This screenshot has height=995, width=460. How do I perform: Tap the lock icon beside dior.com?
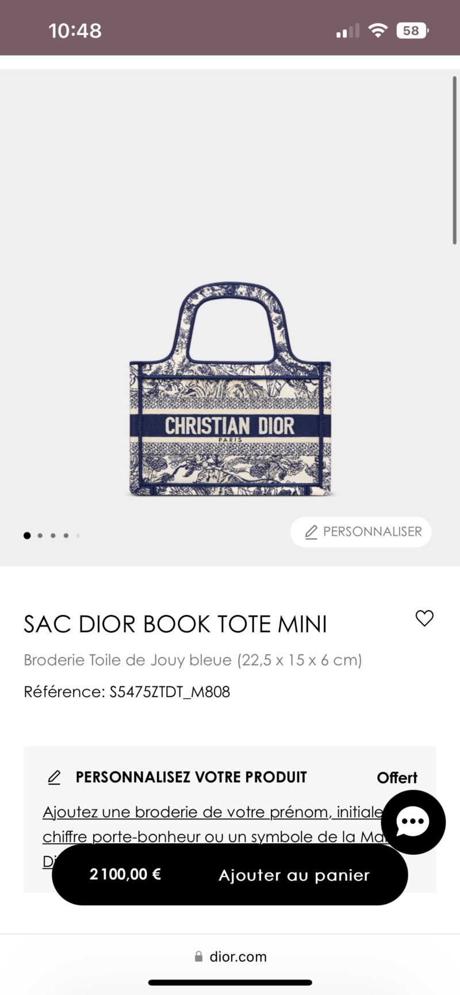(198, 956)
